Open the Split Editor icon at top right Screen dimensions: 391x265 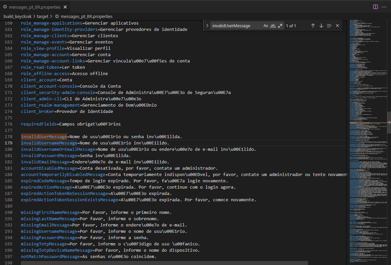click(x=375, y=7)
